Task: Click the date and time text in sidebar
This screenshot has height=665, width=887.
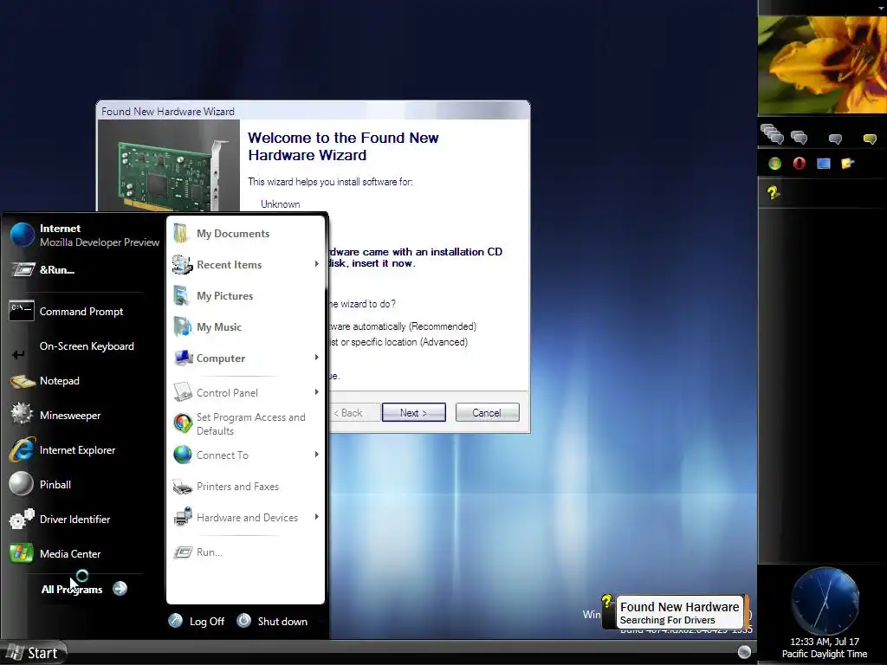Action: pos(825,648)
